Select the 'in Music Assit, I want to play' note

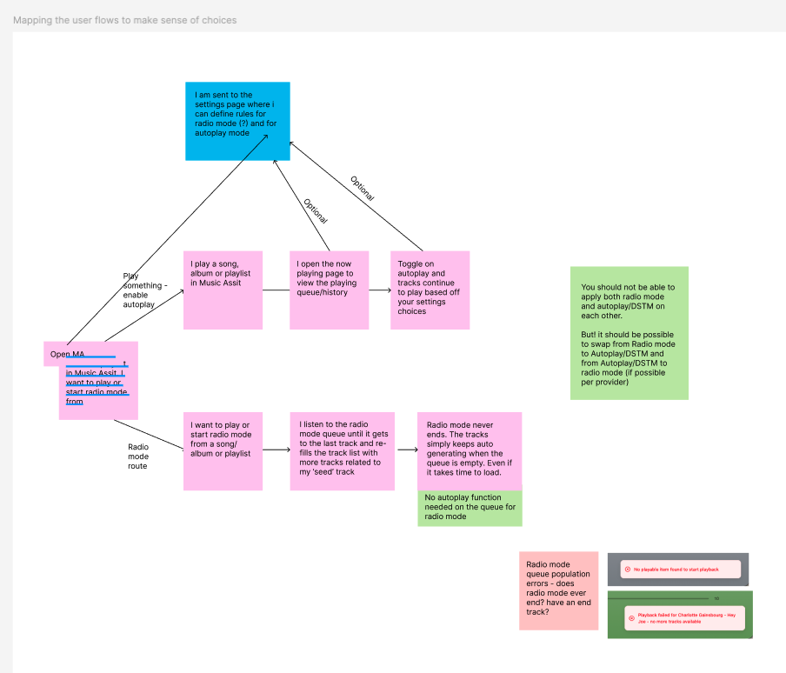pyautogui.click(x=98, y=391)
